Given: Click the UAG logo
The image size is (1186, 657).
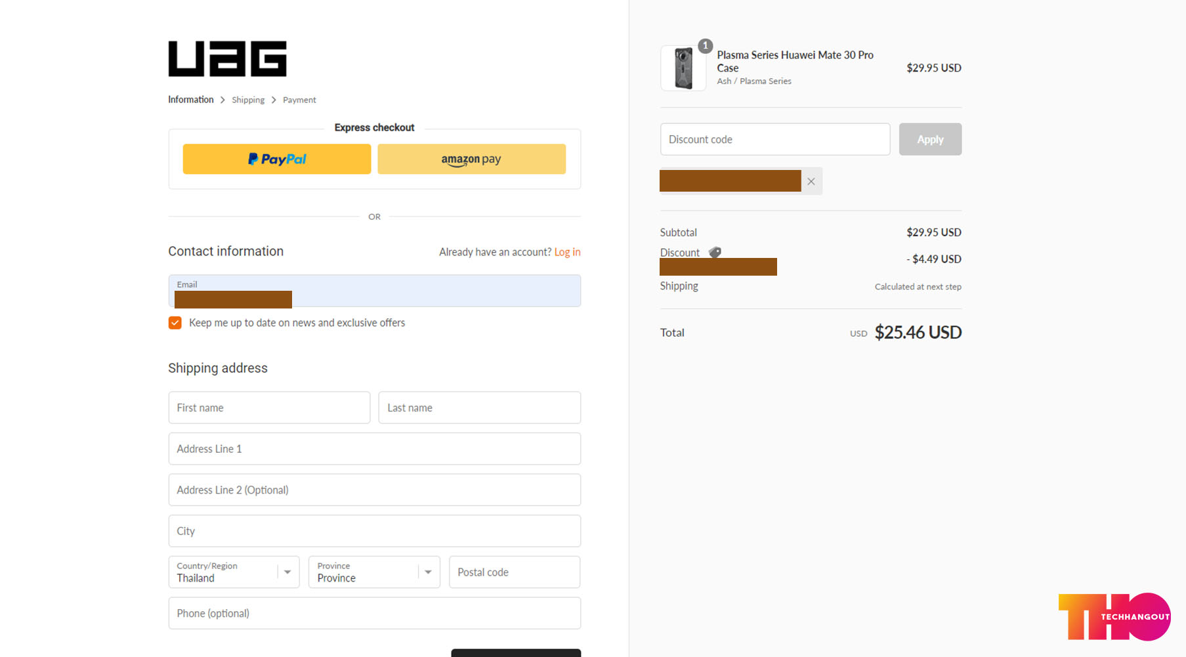Looking at the screenshot, I should coord(227,59).
